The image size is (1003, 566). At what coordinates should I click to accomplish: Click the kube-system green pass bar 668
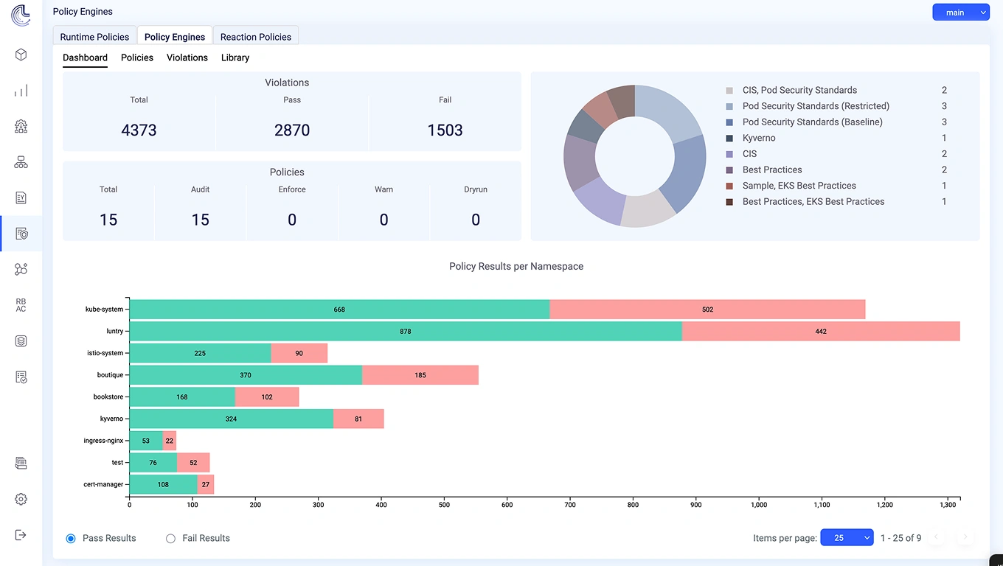pyautogui.click(x=339, y=310)
